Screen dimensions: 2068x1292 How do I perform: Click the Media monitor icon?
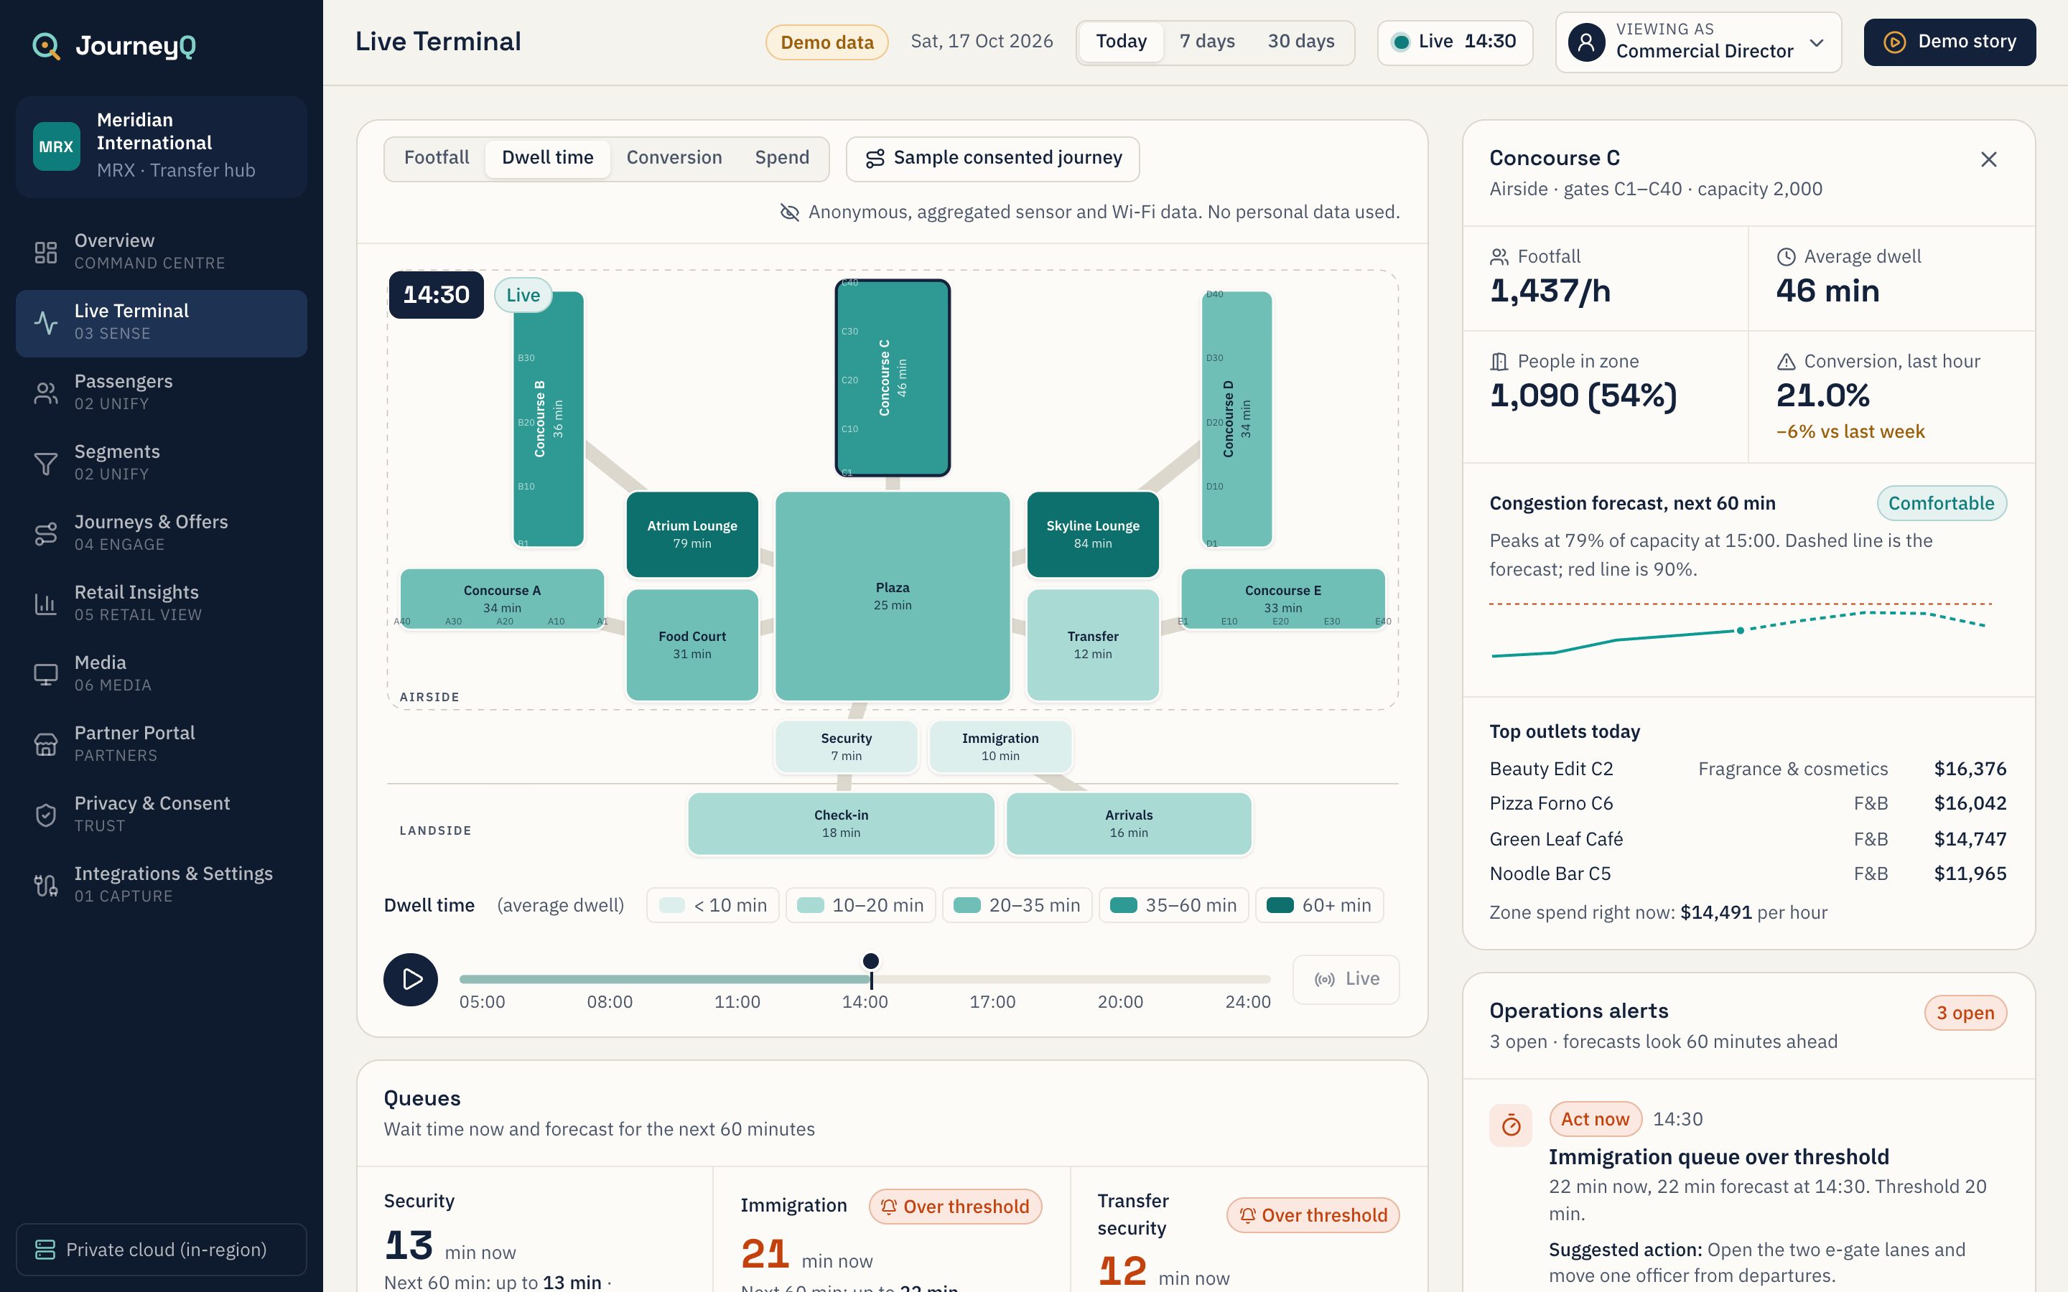tap(45, 674)
